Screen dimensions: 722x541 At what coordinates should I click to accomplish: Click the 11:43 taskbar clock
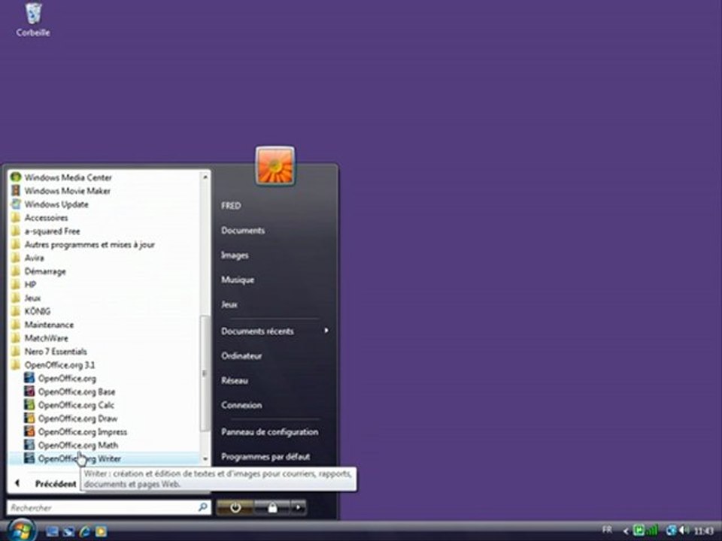click(702, 531)
